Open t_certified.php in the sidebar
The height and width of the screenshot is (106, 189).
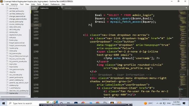pyautogui.click(x=15, y=88)
